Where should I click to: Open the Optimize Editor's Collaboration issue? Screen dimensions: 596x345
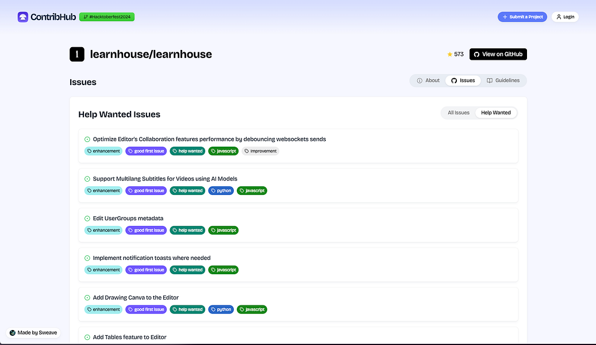(209, 139)
